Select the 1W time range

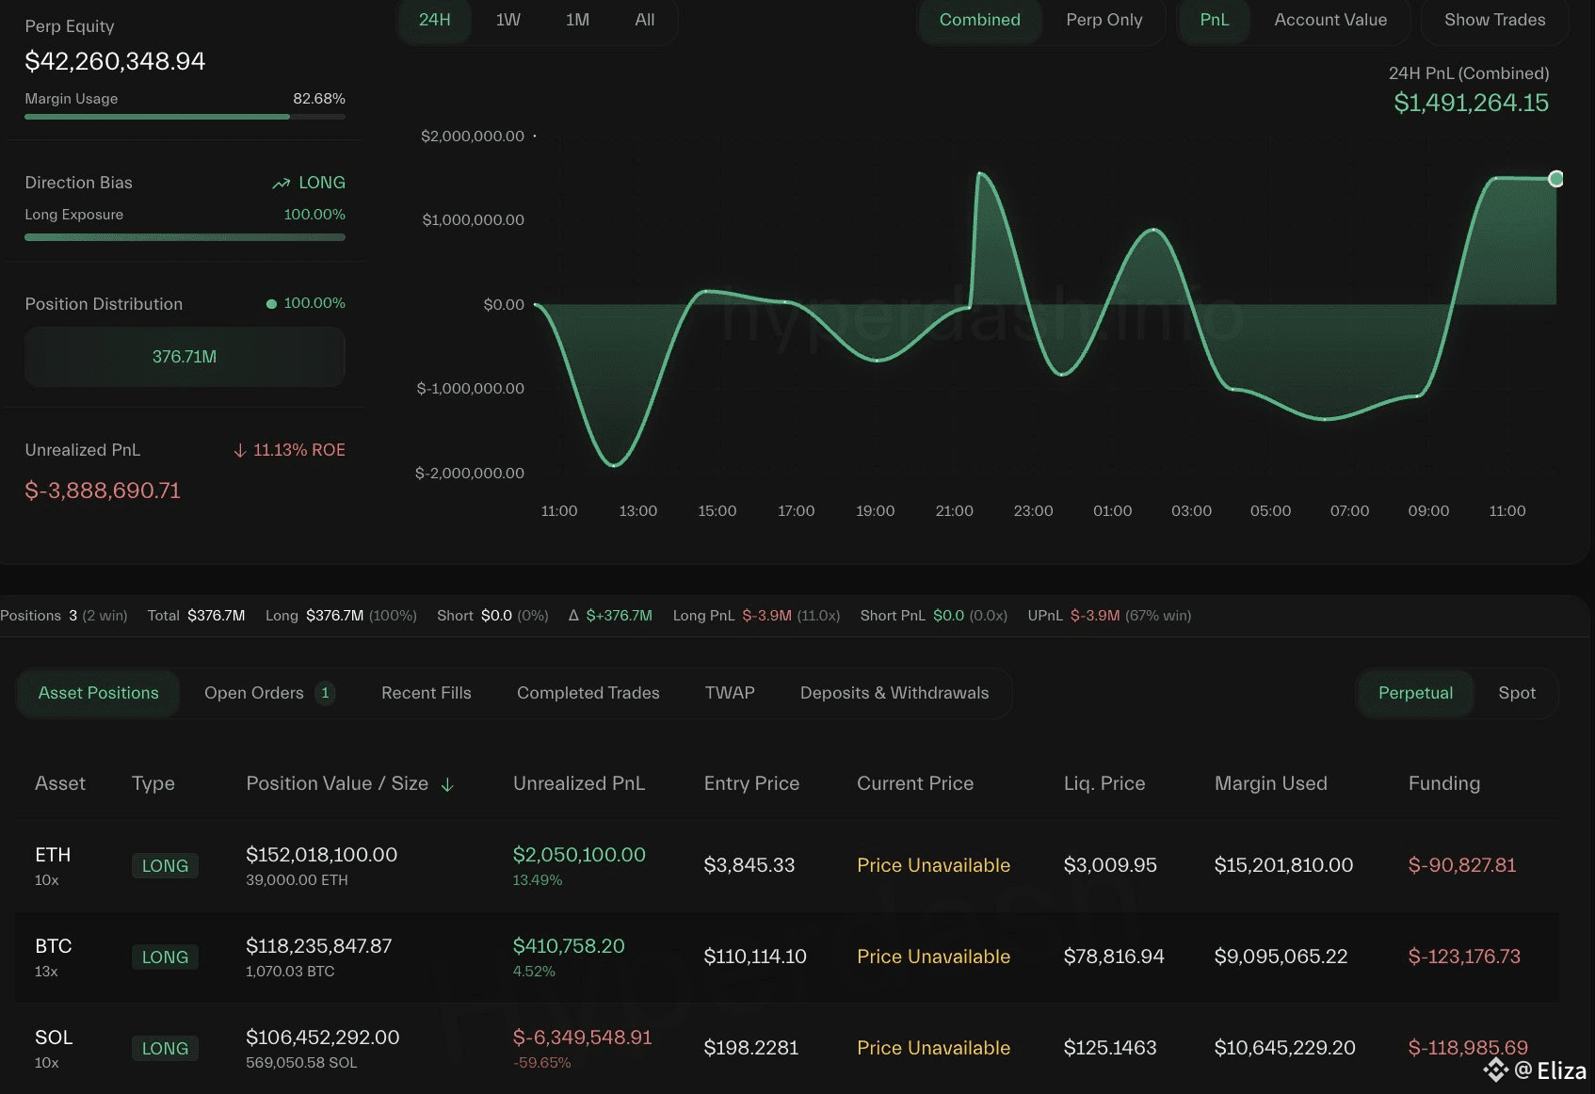point(507,20)
